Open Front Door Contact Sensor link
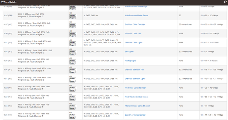Screen dimensions: 228x120 point(135,88)
